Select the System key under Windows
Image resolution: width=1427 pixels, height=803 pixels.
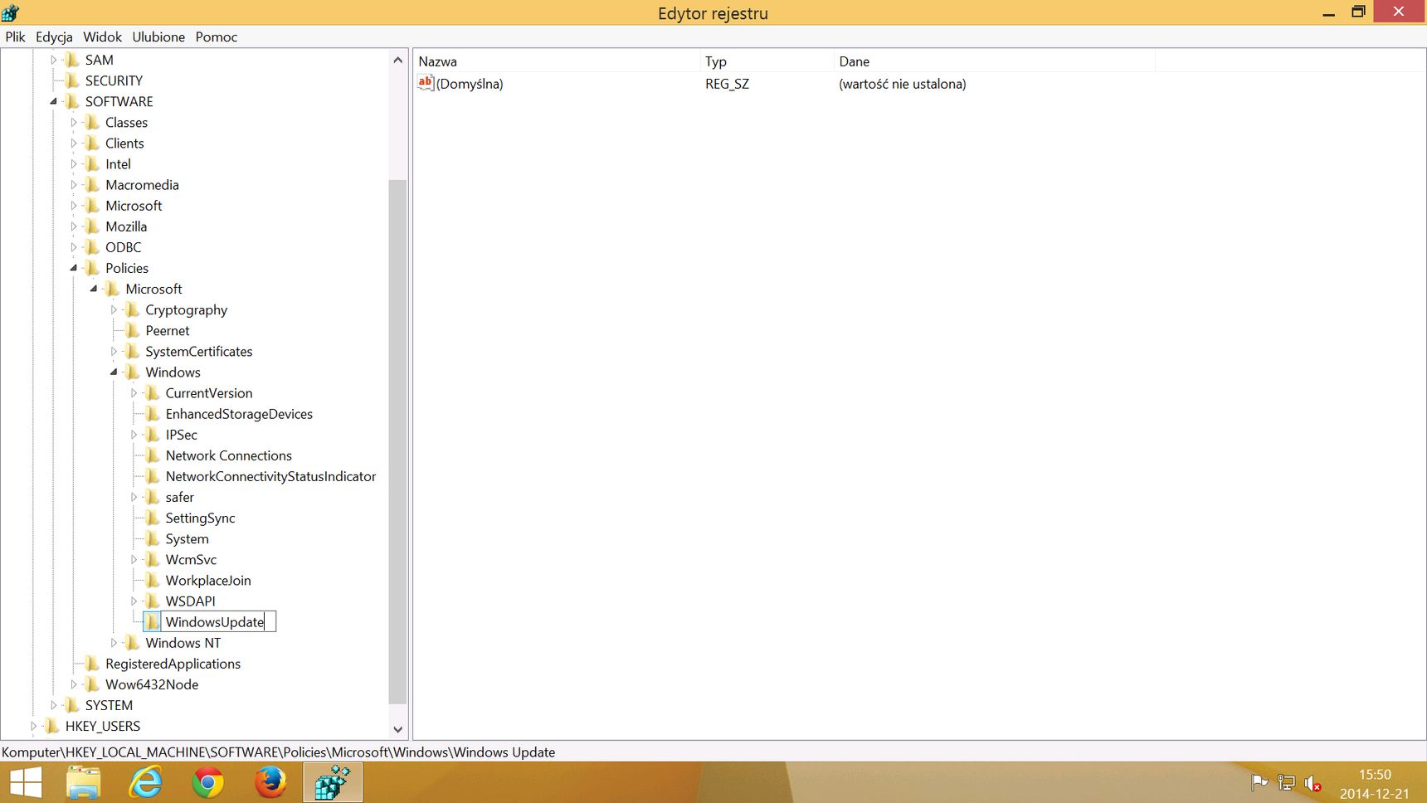coord(187,538)
